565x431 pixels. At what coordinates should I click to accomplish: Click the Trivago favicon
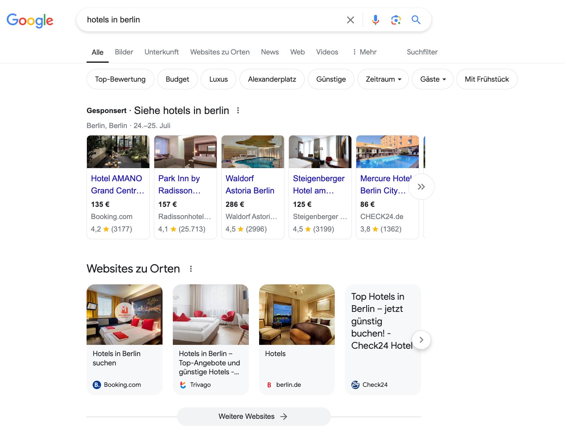tap(183, 385)
